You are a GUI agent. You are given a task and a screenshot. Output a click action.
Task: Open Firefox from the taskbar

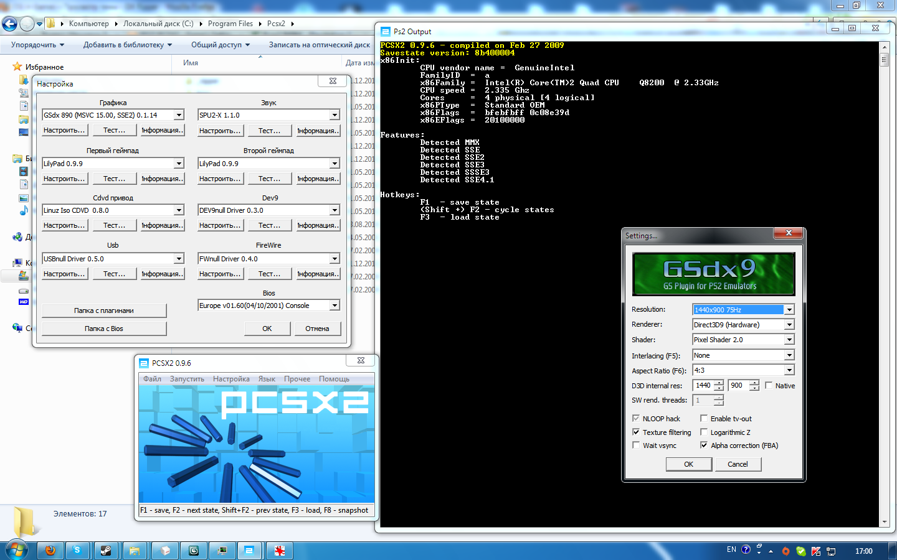[x=50, y=551]
